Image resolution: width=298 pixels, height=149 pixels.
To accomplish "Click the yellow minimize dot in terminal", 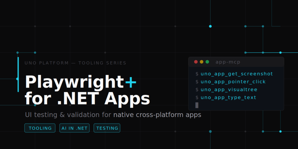I will (201, 62).
